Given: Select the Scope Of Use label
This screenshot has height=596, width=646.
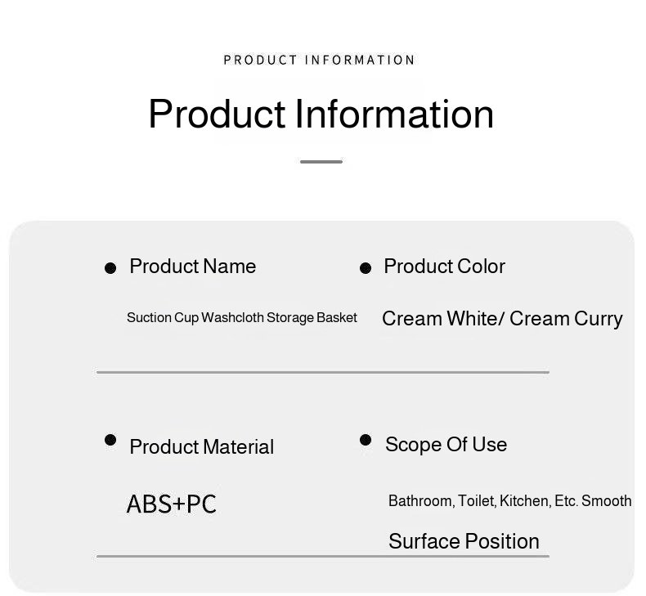Looking at the screenshot, I should 446,445.
